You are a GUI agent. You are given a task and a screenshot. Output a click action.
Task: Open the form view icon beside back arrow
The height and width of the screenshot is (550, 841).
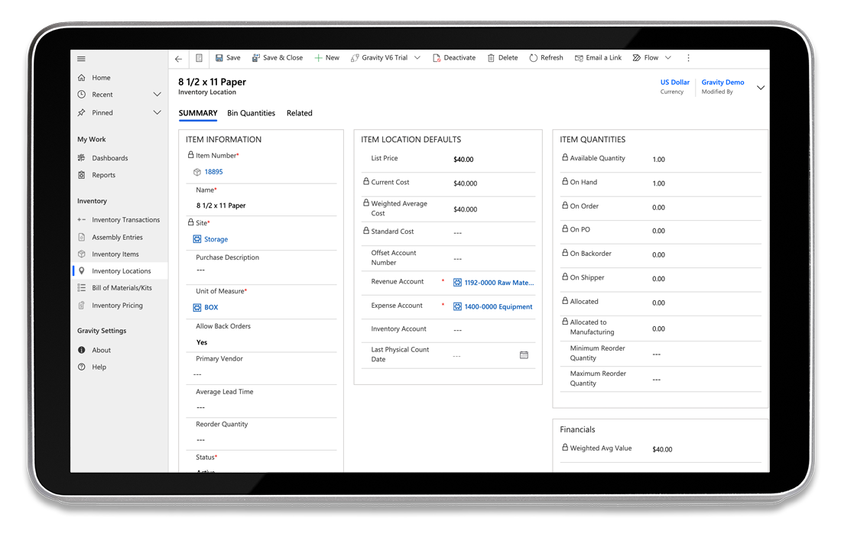pos(199,58)
